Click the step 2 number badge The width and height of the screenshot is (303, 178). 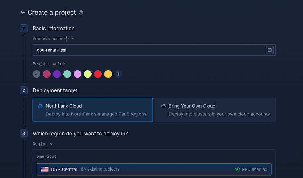point(24,90)
